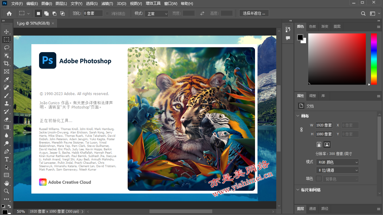Image resolution: width=383 pixels, height=215 pixels.
Task: Choose New Selection mode
Action: 38,13
